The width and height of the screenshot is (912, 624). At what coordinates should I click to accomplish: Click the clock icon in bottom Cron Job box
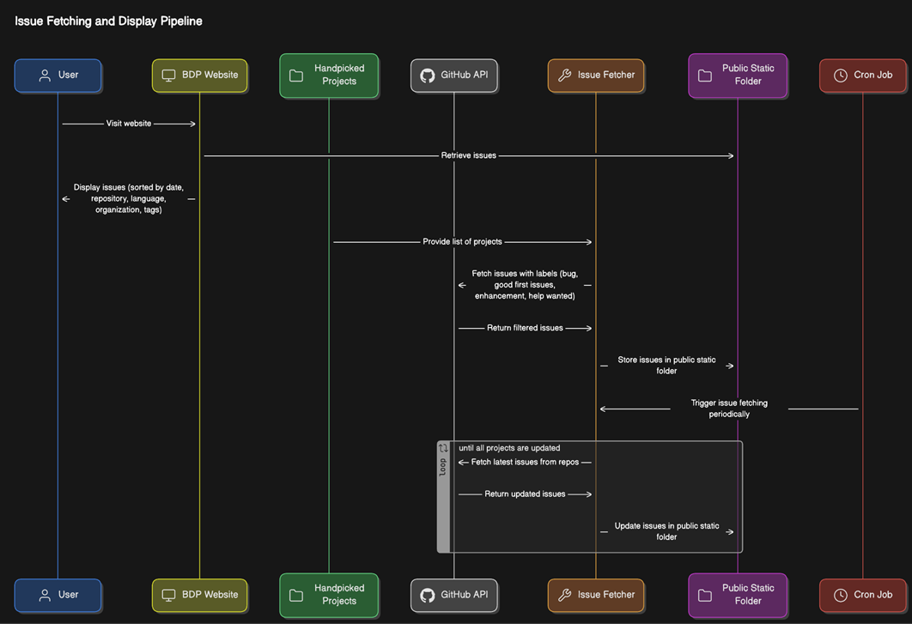click(840, 595)
